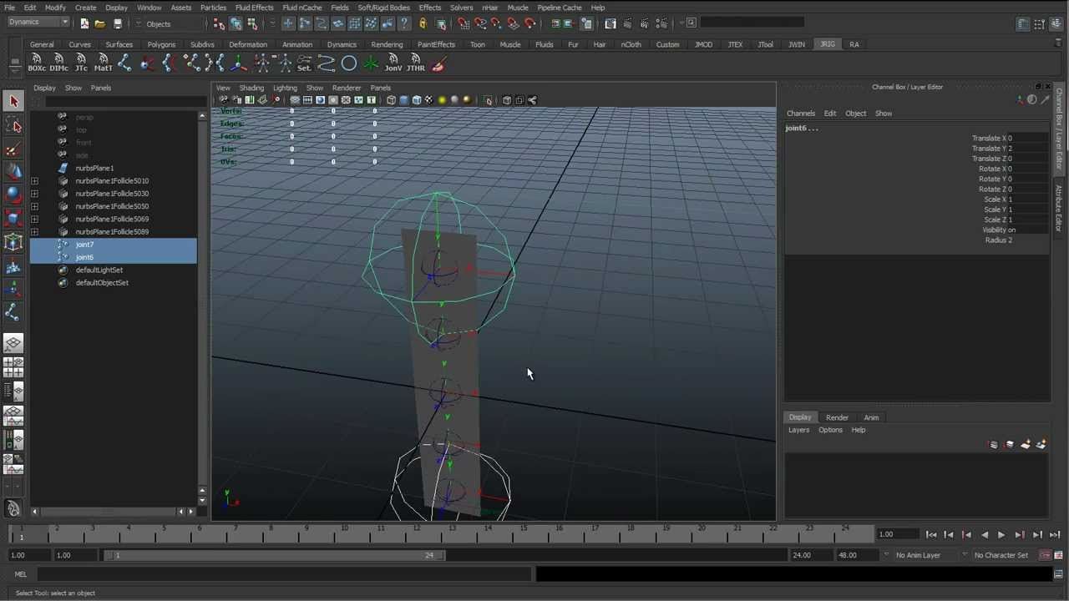Choose the Paint selection tool
This screenshot has height=601, width=1069.
coord(13,149)
